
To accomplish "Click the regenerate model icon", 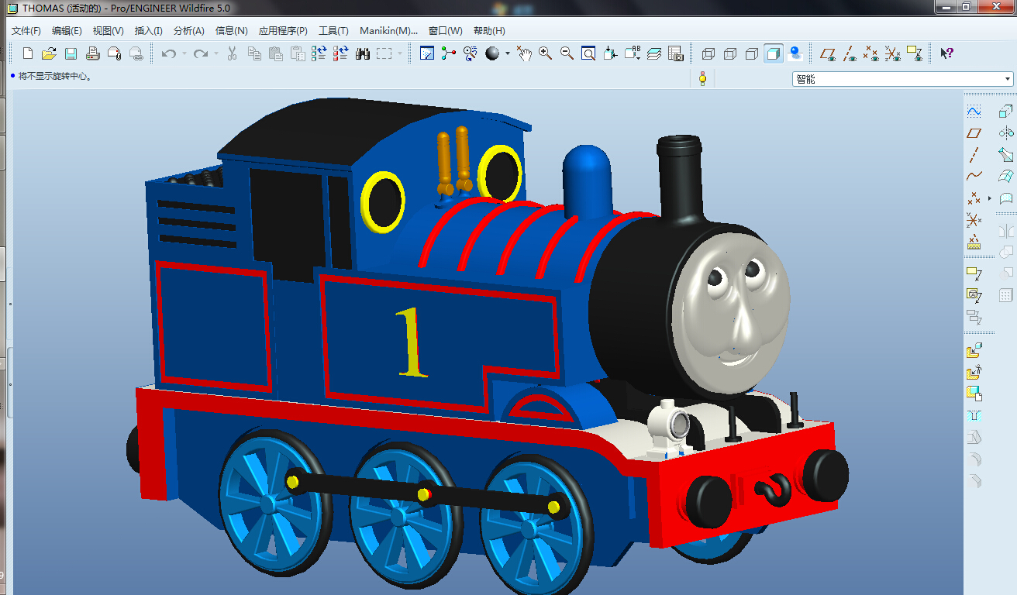I will [319, 53].
